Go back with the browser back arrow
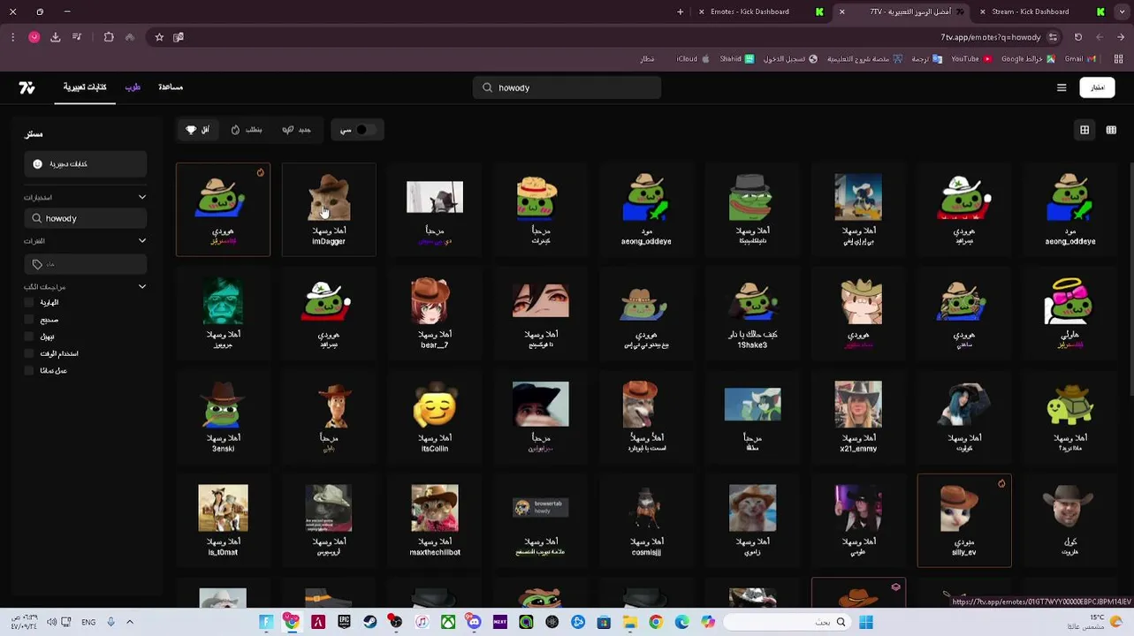The width and height of the screenshot is (1134, 636). (1120, 37)
